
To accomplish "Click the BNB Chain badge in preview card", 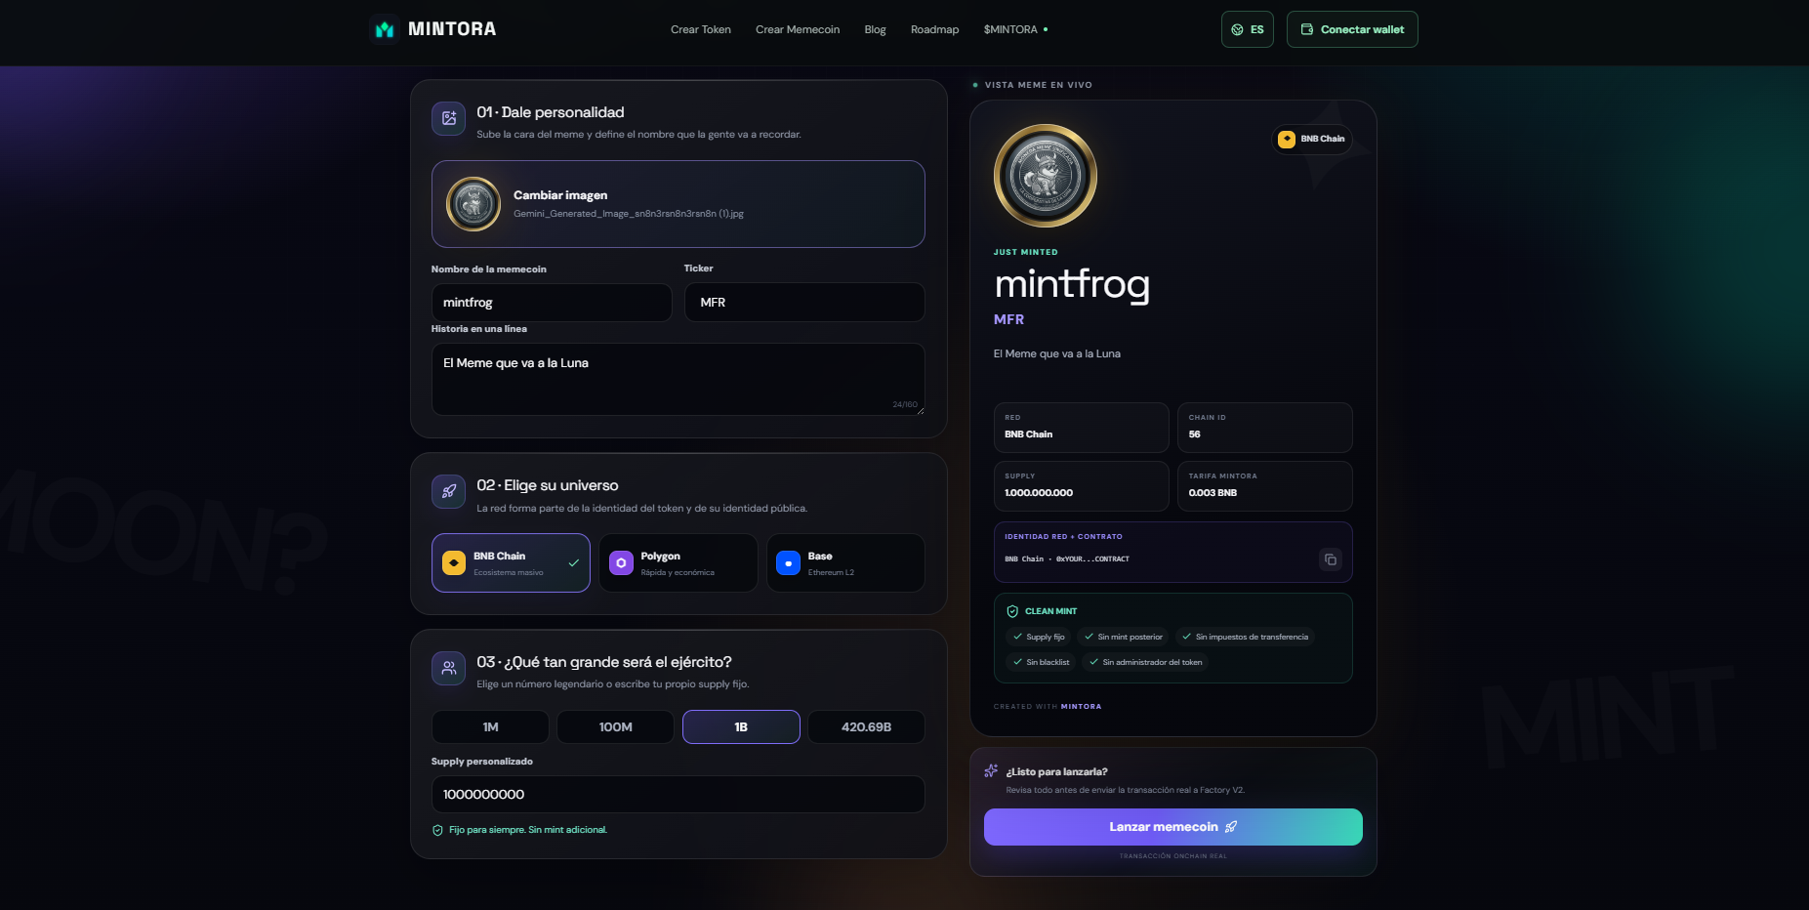I will coord(1312,139).
